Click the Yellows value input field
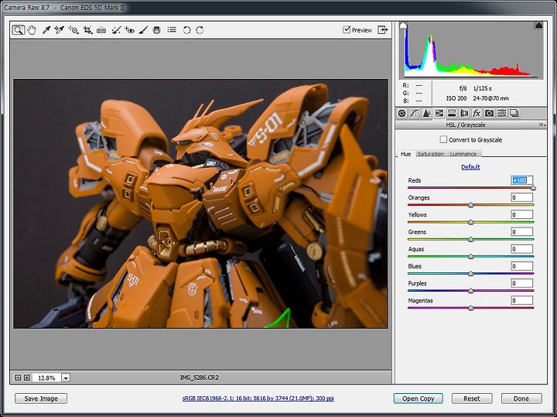 [x=522, y=214]
